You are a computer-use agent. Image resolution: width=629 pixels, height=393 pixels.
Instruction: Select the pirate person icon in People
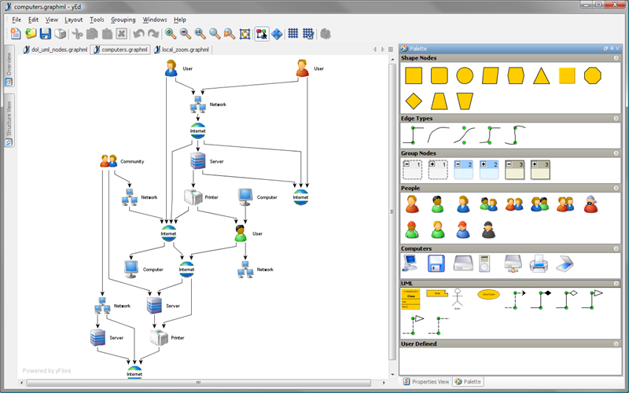tap(591, 204)
